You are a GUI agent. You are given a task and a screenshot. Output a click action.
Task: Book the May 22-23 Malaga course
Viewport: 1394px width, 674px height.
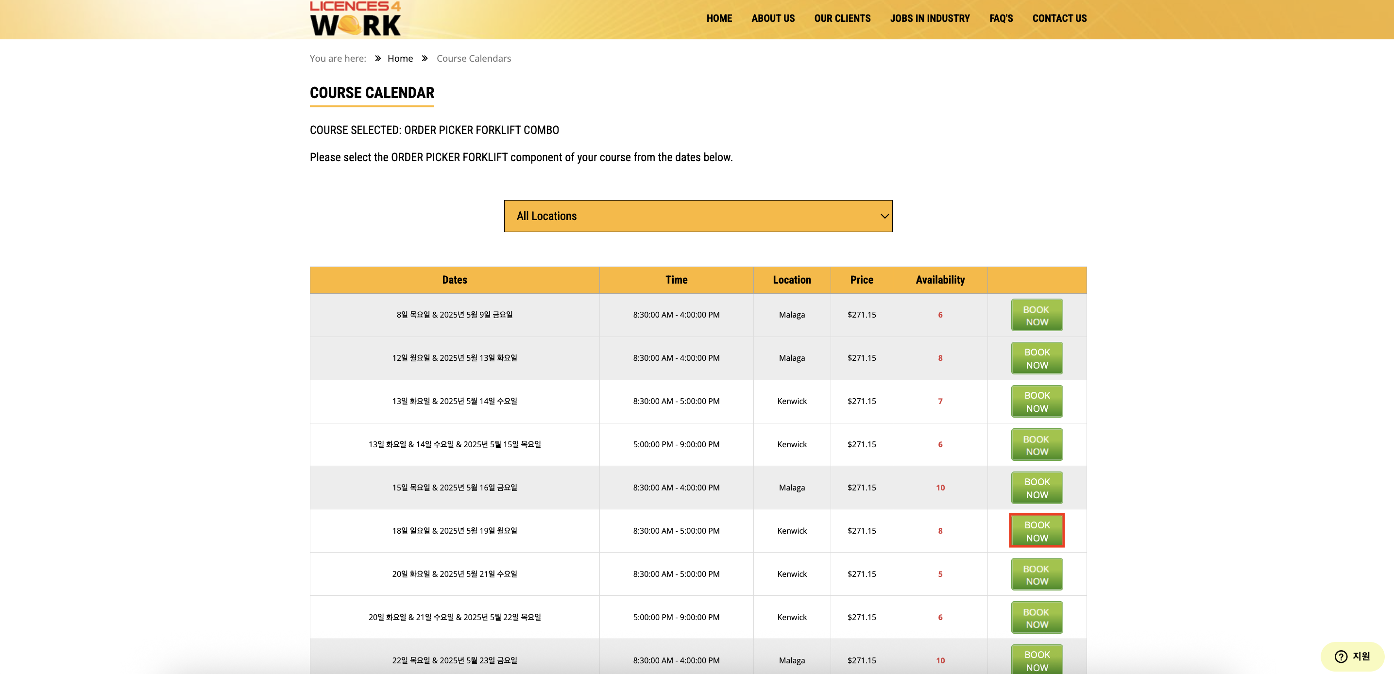point(1037,660)
